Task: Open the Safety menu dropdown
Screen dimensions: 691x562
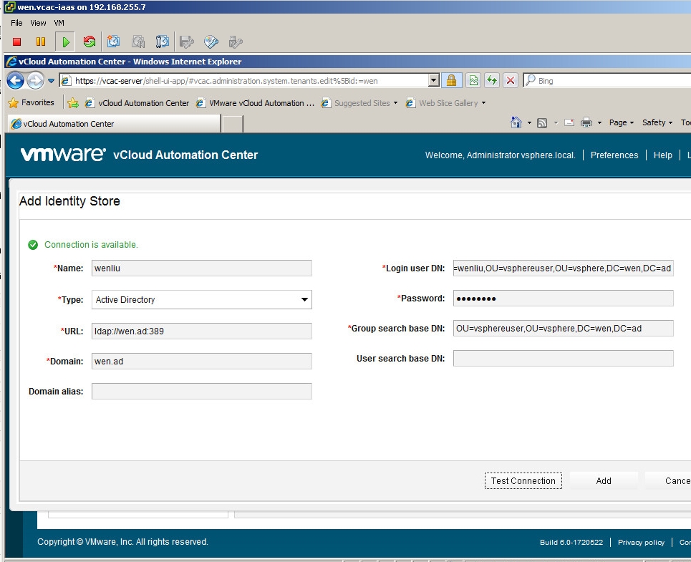Action: [x=657, y=122]
